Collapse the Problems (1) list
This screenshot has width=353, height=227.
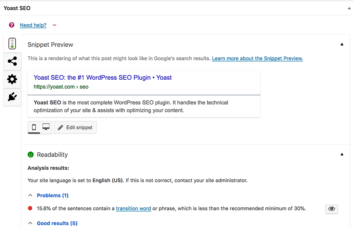pos(30,195)
